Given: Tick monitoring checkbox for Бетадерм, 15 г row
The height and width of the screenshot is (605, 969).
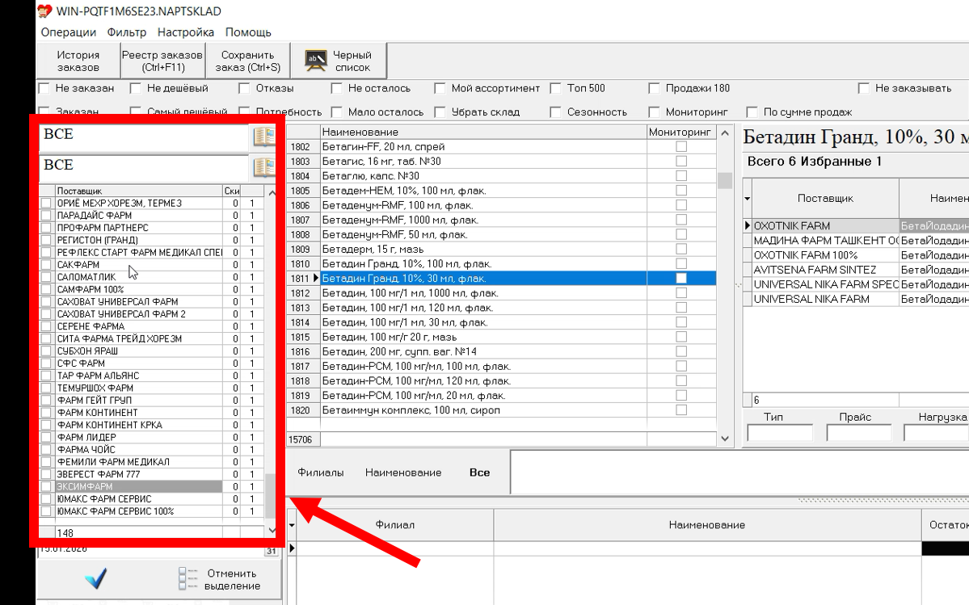Looking at the screenshot, I should point(681,249).
